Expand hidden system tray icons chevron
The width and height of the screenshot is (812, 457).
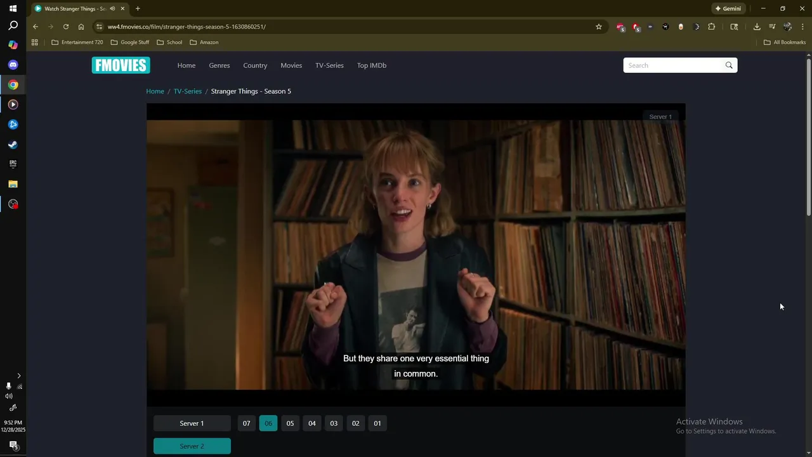pyautogui.click(x=19, y=376)
